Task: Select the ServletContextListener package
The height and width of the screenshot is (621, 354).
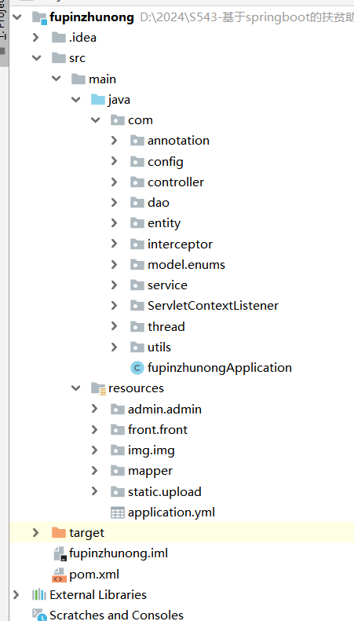Action: [x=213, y=306]
